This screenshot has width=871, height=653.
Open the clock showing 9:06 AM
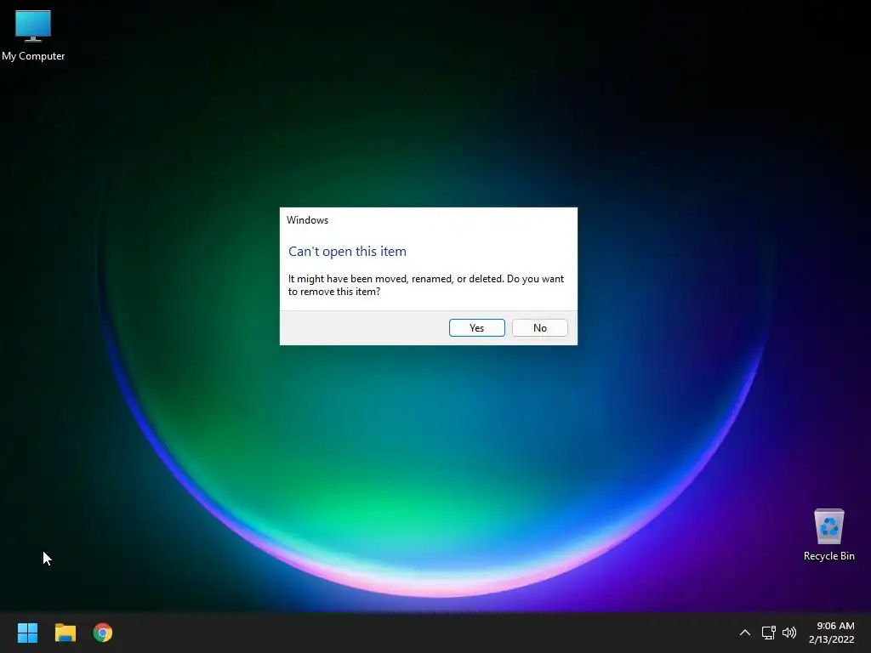(835, 626)
